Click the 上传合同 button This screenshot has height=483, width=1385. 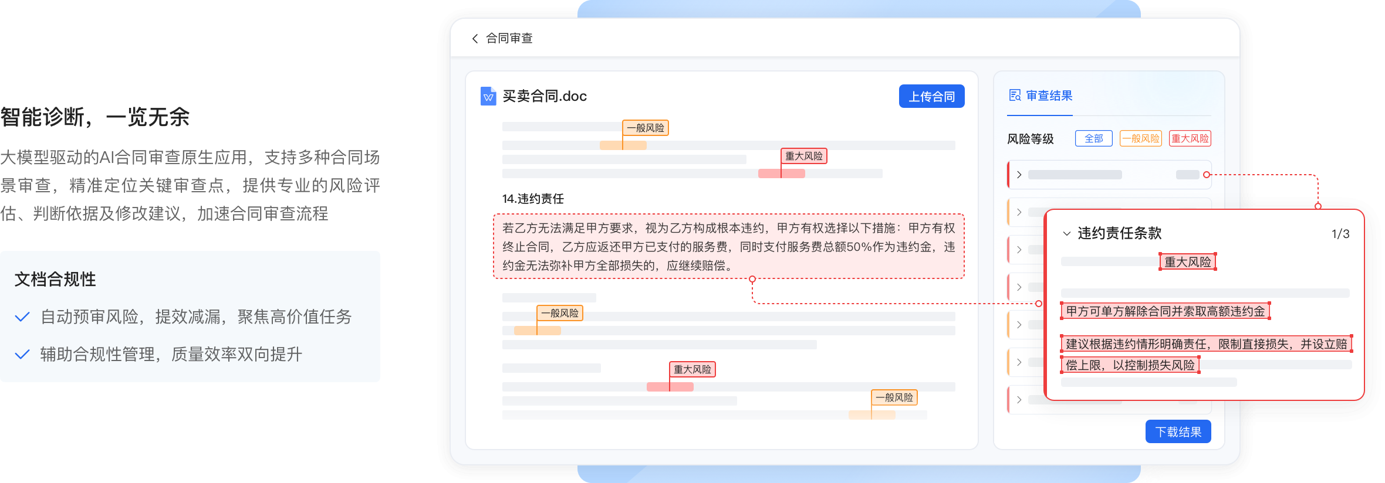(x=931, y=97)
